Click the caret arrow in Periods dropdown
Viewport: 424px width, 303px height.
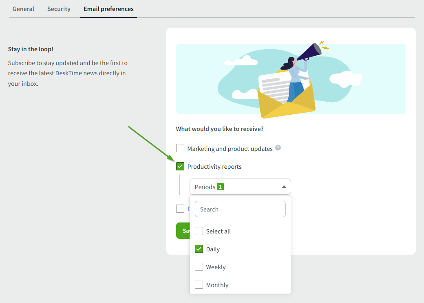pos(284,187)
